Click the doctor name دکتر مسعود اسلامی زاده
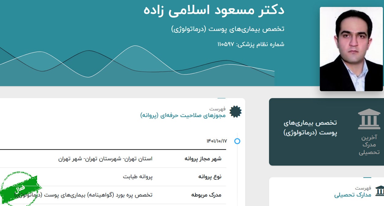 tap(214, 10)
